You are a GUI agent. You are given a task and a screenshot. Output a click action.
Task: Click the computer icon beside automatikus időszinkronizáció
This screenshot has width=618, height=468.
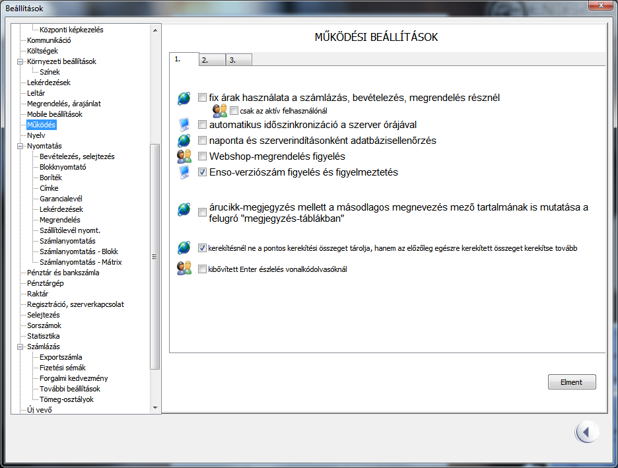point(184,125)
